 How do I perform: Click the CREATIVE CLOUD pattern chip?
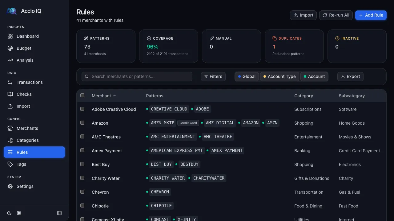pos(169,109)
